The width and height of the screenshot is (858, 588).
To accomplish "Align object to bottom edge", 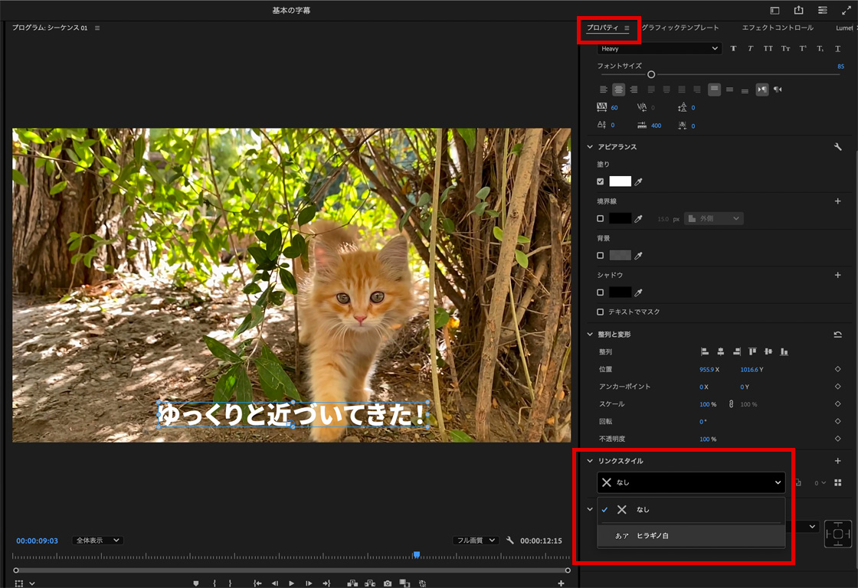I will tap(784, 351).
